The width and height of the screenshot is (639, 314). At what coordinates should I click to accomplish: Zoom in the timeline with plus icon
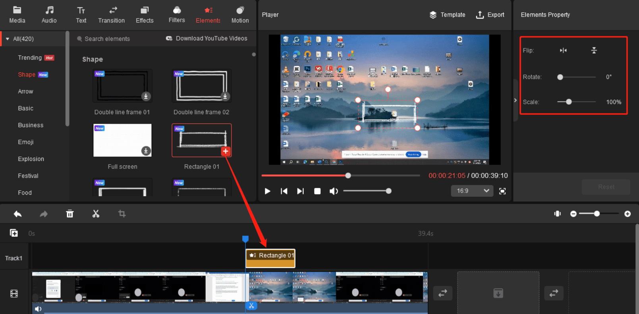(627, 214)
